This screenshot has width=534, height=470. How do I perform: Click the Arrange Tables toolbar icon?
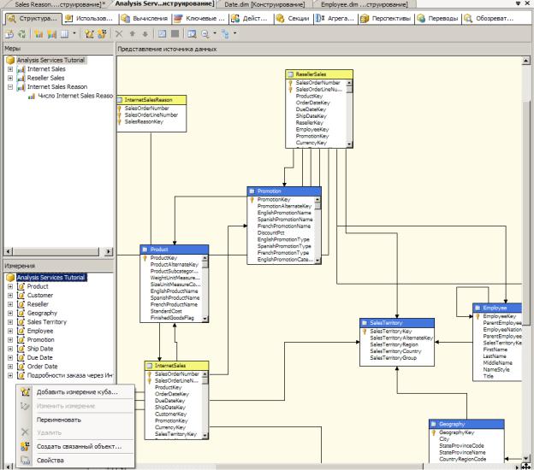click(x=225, y=33)
